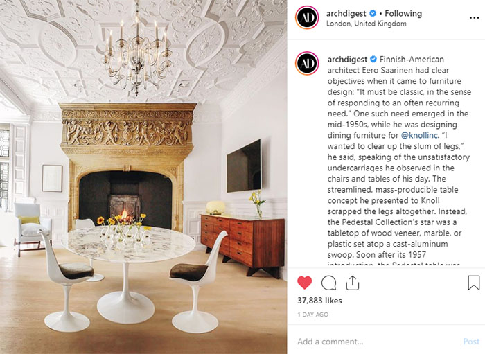The image size is (485, 354).
Task: Click archdigest username in the caption
Action: coord(347,59)
